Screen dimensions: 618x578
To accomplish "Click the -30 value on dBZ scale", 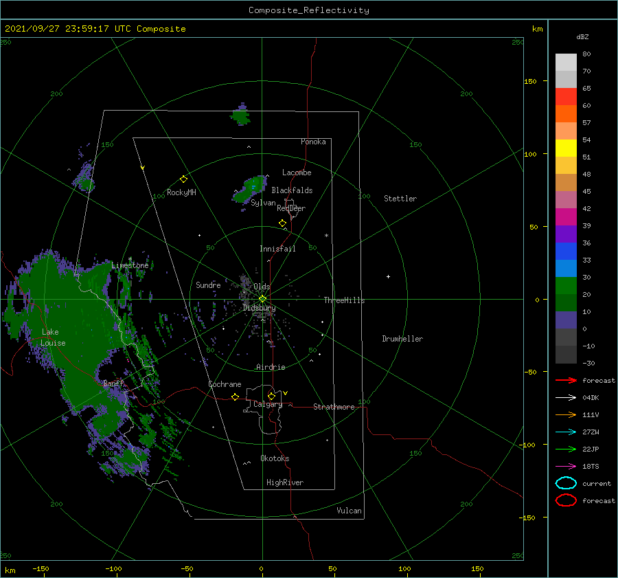I will point(588,363).
